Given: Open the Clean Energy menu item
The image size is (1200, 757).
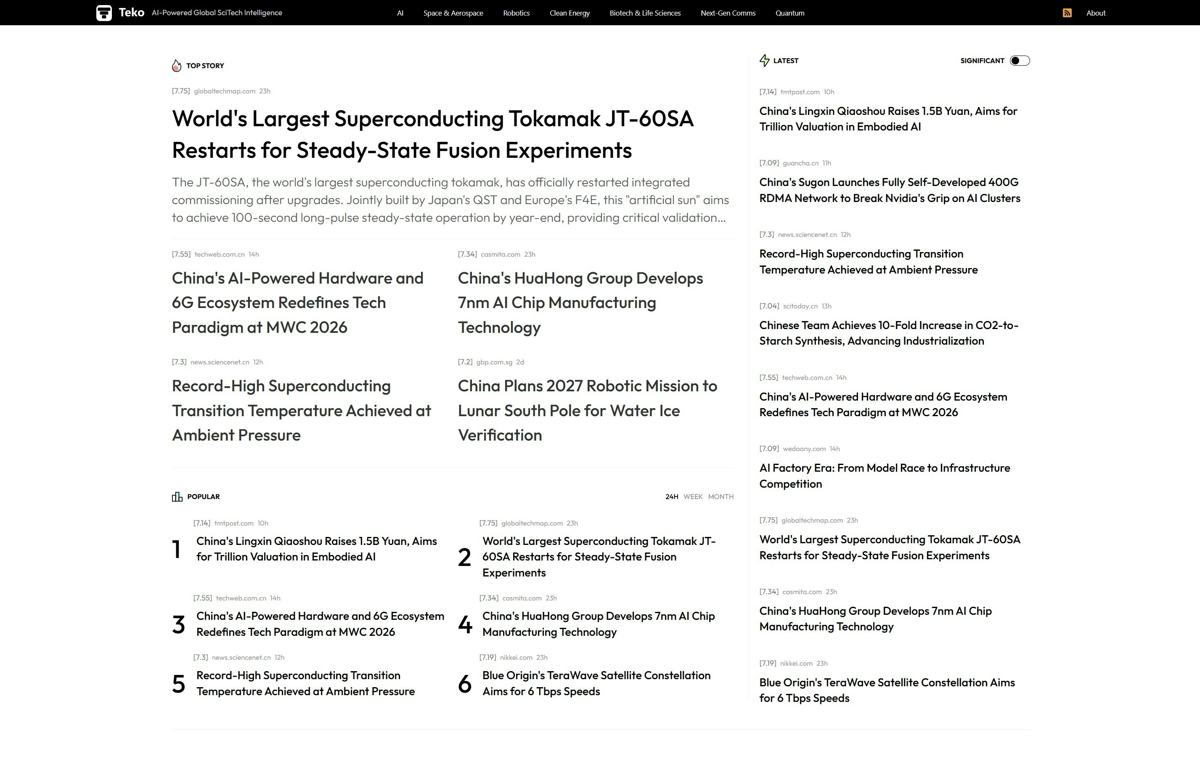Looking at the screenshot, I should pos(569,13).
